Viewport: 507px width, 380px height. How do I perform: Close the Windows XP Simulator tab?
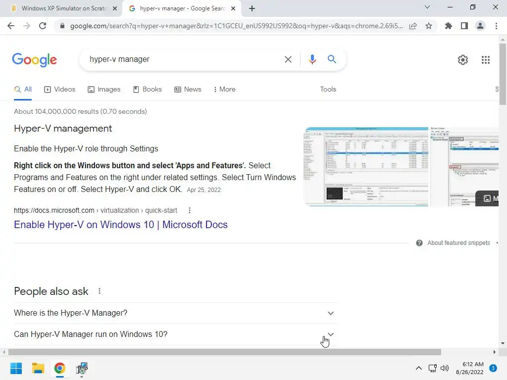coord(115,8)
